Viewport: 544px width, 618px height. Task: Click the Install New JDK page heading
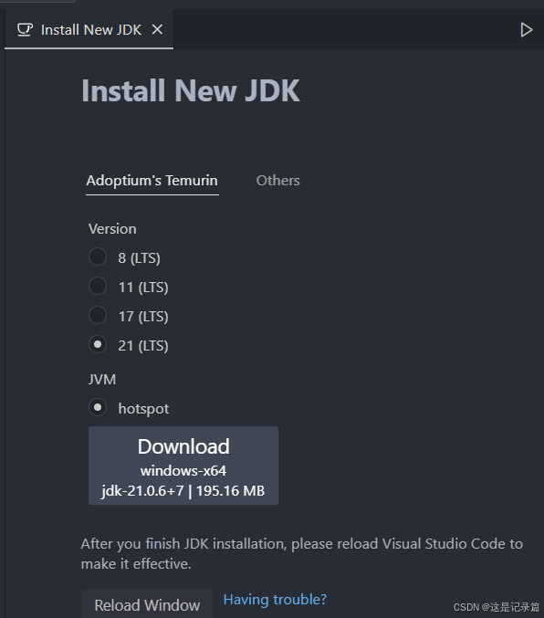click(x=191, y=90)
